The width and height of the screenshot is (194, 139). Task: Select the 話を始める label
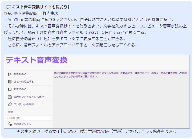click(20, 74)
